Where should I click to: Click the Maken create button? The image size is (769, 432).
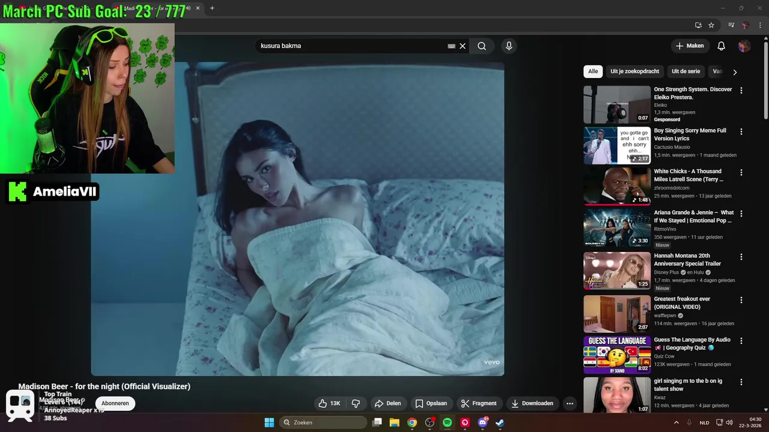pos(690,46)
